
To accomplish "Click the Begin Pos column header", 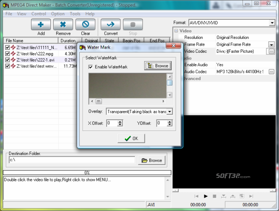I will 131,41.
